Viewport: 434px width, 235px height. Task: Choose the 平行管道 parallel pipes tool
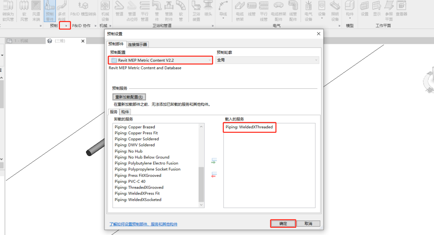click(x=145, y=11)
